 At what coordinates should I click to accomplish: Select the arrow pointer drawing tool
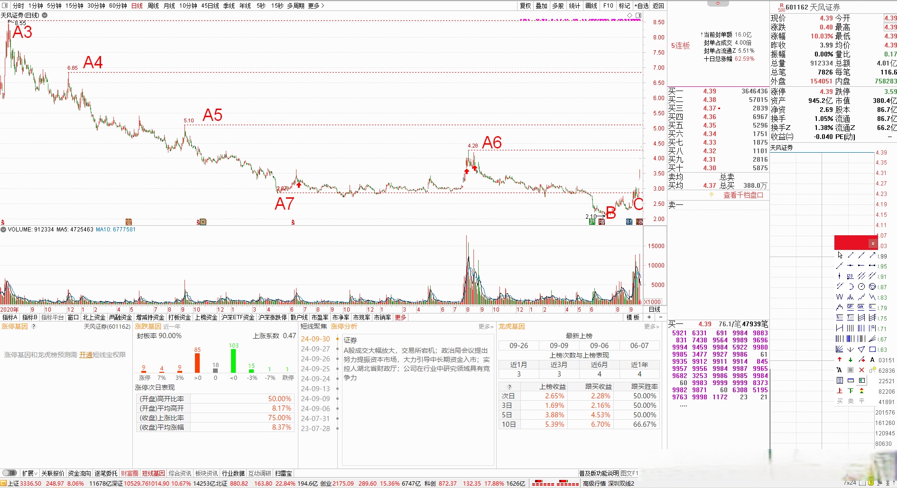coord(840,255)
